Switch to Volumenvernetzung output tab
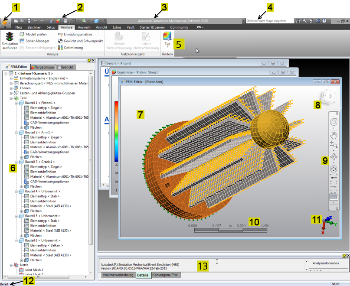The width and height of the screenshot is (350, 286). (x=118, y=275)
